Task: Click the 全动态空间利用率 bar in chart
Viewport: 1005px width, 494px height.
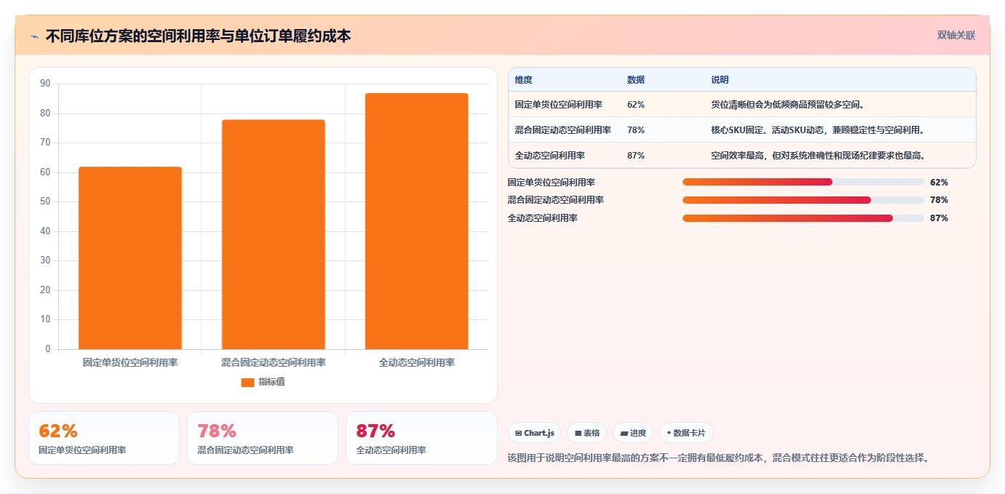Action: click(417, 221)
